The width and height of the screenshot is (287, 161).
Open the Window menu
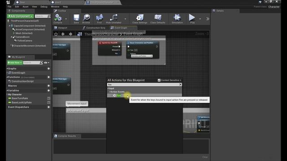pyautogui.click(x=55, y=7)
